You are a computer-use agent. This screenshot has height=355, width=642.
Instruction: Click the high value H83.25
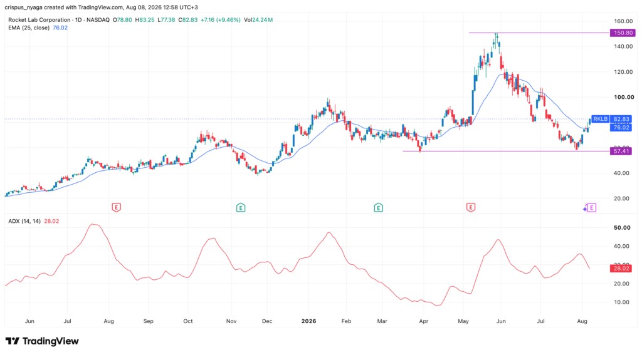(145, 19)
